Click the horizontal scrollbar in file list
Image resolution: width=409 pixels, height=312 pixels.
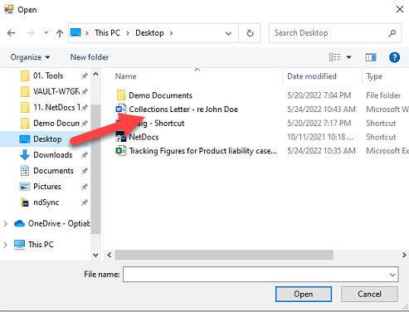pyautogui.click(x=224, y=255)
